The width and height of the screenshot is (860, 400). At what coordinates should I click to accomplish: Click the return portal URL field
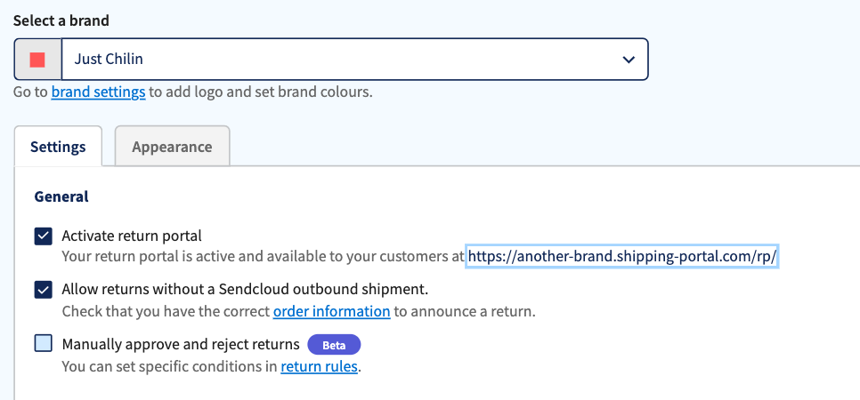(x=622, y=257)
